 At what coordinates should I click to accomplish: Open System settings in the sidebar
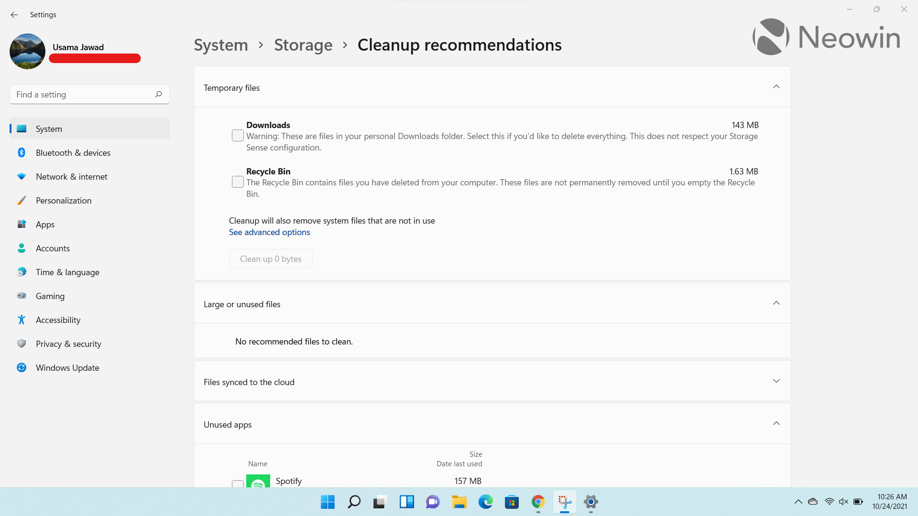[x=48, y=129]
